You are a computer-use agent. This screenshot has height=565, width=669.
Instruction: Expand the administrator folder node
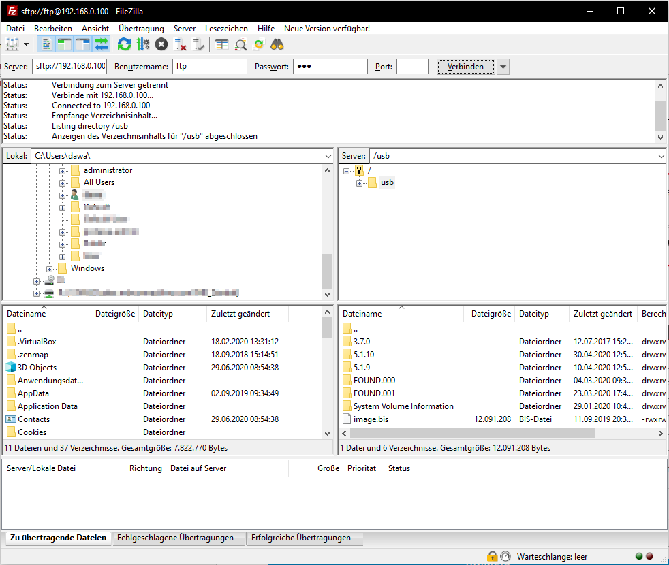click(62, 171)
